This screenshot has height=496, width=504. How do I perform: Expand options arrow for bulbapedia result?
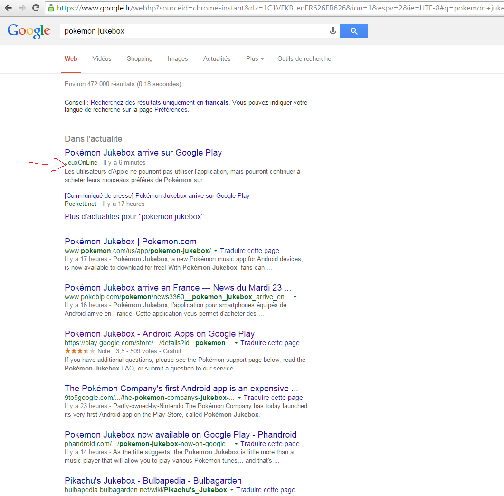(232, 490)
